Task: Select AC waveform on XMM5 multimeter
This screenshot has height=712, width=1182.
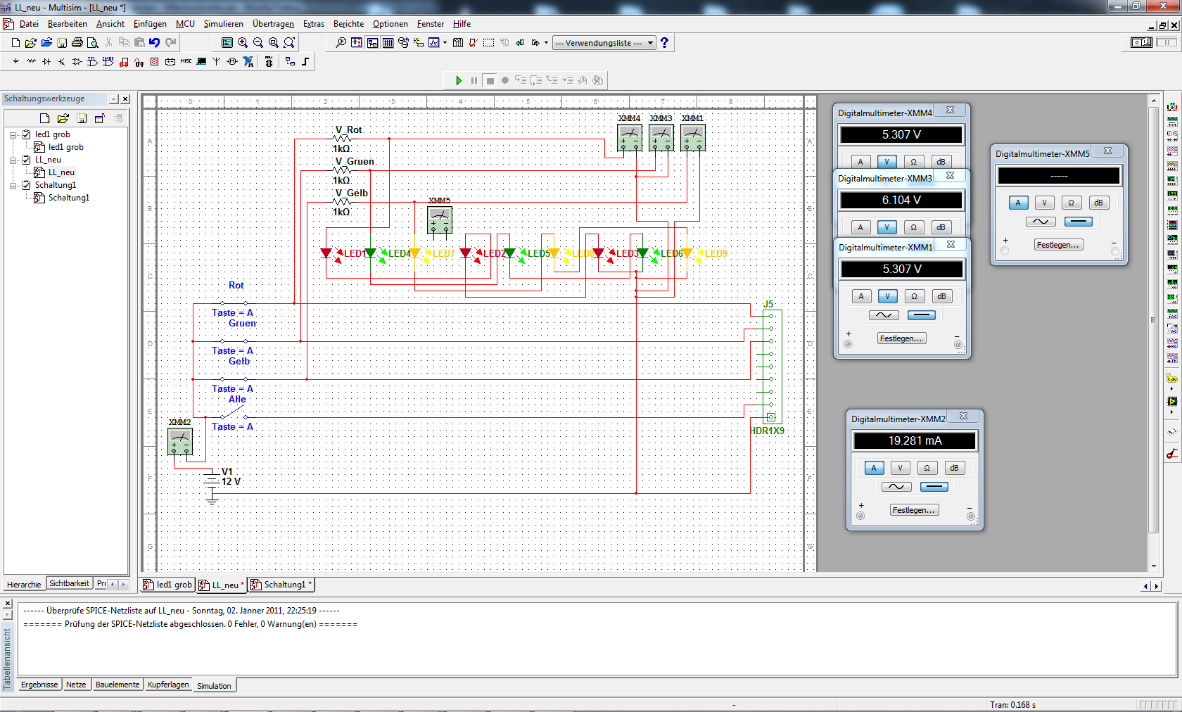Action: 1041,222
